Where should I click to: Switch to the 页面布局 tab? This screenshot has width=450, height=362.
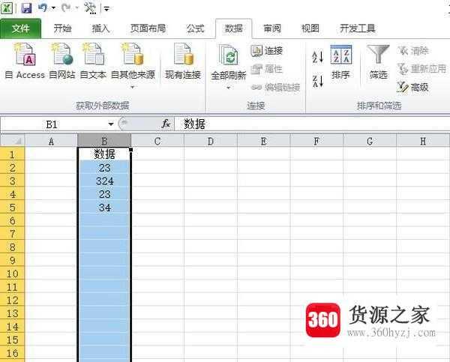pyautogui.click(x=148, y=28)
